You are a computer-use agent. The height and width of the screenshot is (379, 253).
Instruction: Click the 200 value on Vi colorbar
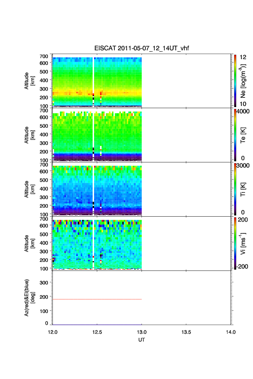click(x=243, y=219)
